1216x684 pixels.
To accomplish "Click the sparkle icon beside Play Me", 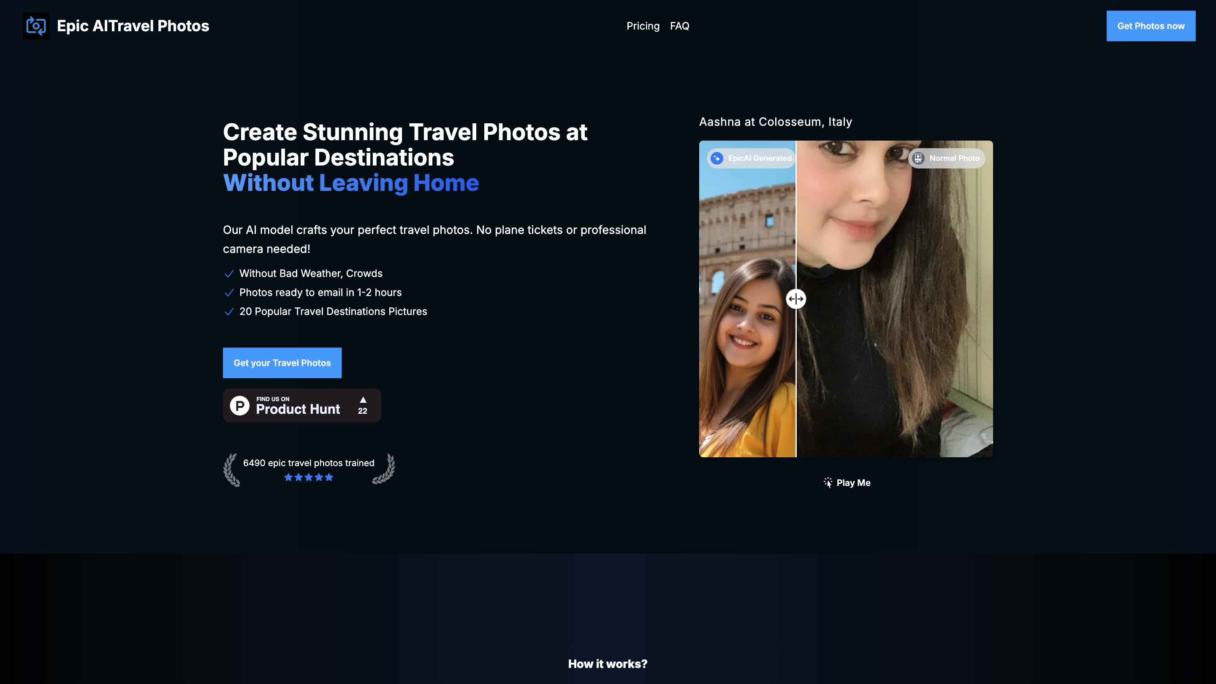I will click(x=828, y=482).
